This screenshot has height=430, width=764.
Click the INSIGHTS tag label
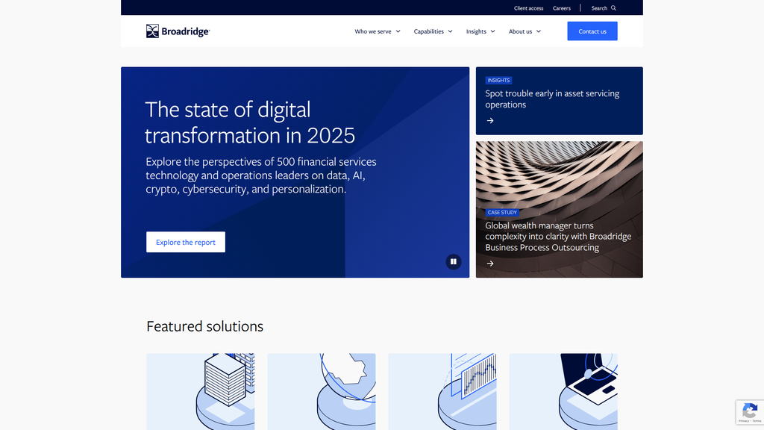(498, 81)
